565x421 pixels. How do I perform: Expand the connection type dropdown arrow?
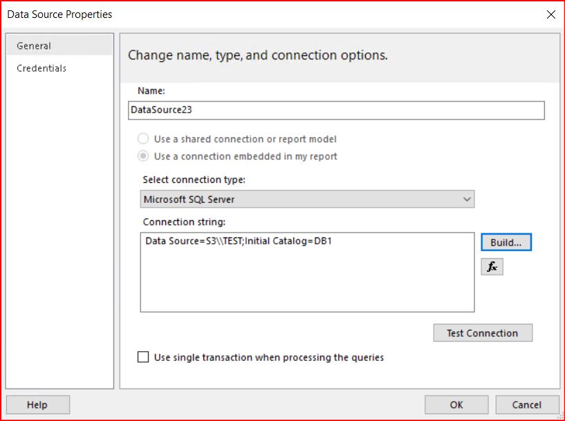(466, 199)
